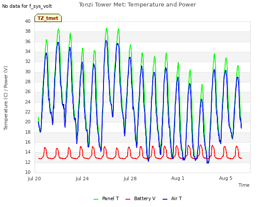Click the 38 y-axis tick label
Screen dimensions: 276x207
[x=28, y=31]
